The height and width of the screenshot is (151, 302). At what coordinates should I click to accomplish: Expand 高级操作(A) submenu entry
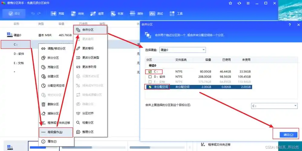[56, 132]
